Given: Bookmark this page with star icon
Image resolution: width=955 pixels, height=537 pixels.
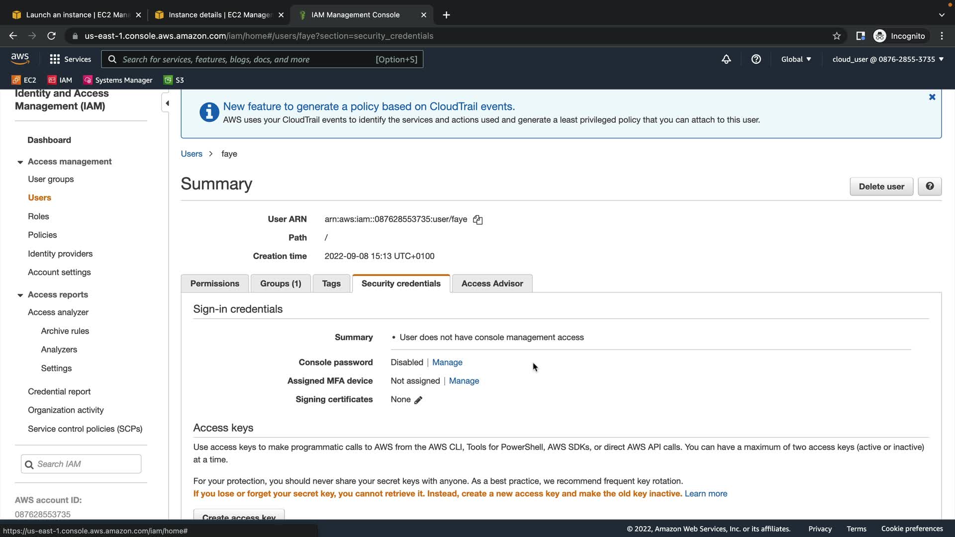Looking at the screenshot, I should (837, 36).
